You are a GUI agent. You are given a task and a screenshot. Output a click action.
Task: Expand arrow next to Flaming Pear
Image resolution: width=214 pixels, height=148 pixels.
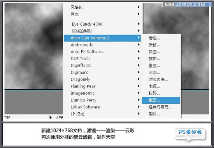[139, 86]
